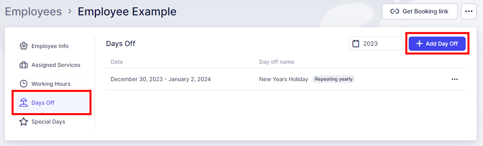Click the Special Days star icon
Viewport: 483px width, 146px height.
coord(24,122)
